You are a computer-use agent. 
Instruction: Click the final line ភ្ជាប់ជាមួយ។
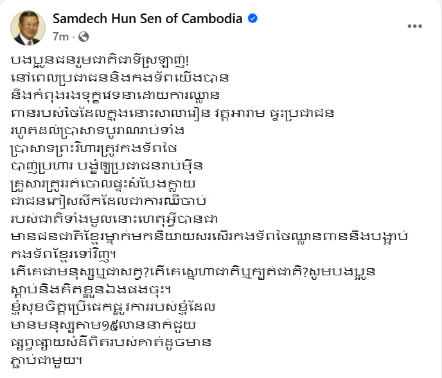(x=46, y=360)
